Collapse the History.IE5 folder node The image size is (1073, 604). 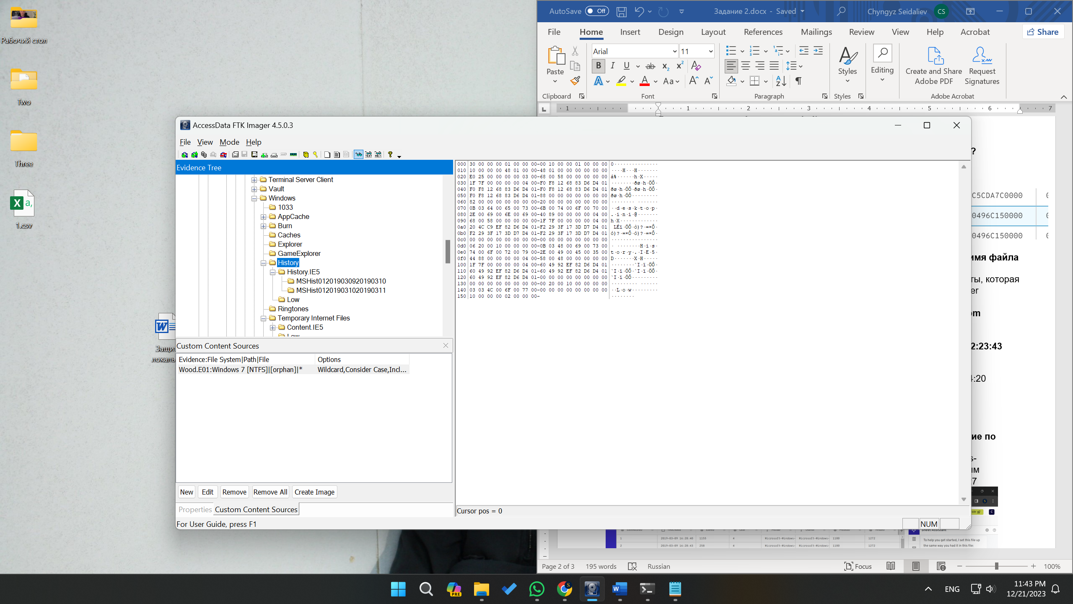(272, 272)
